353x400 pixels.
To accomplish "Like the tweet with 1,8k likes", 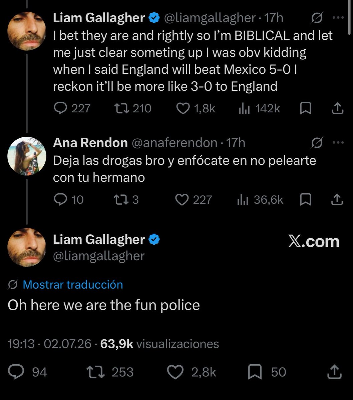I will 196,108.
